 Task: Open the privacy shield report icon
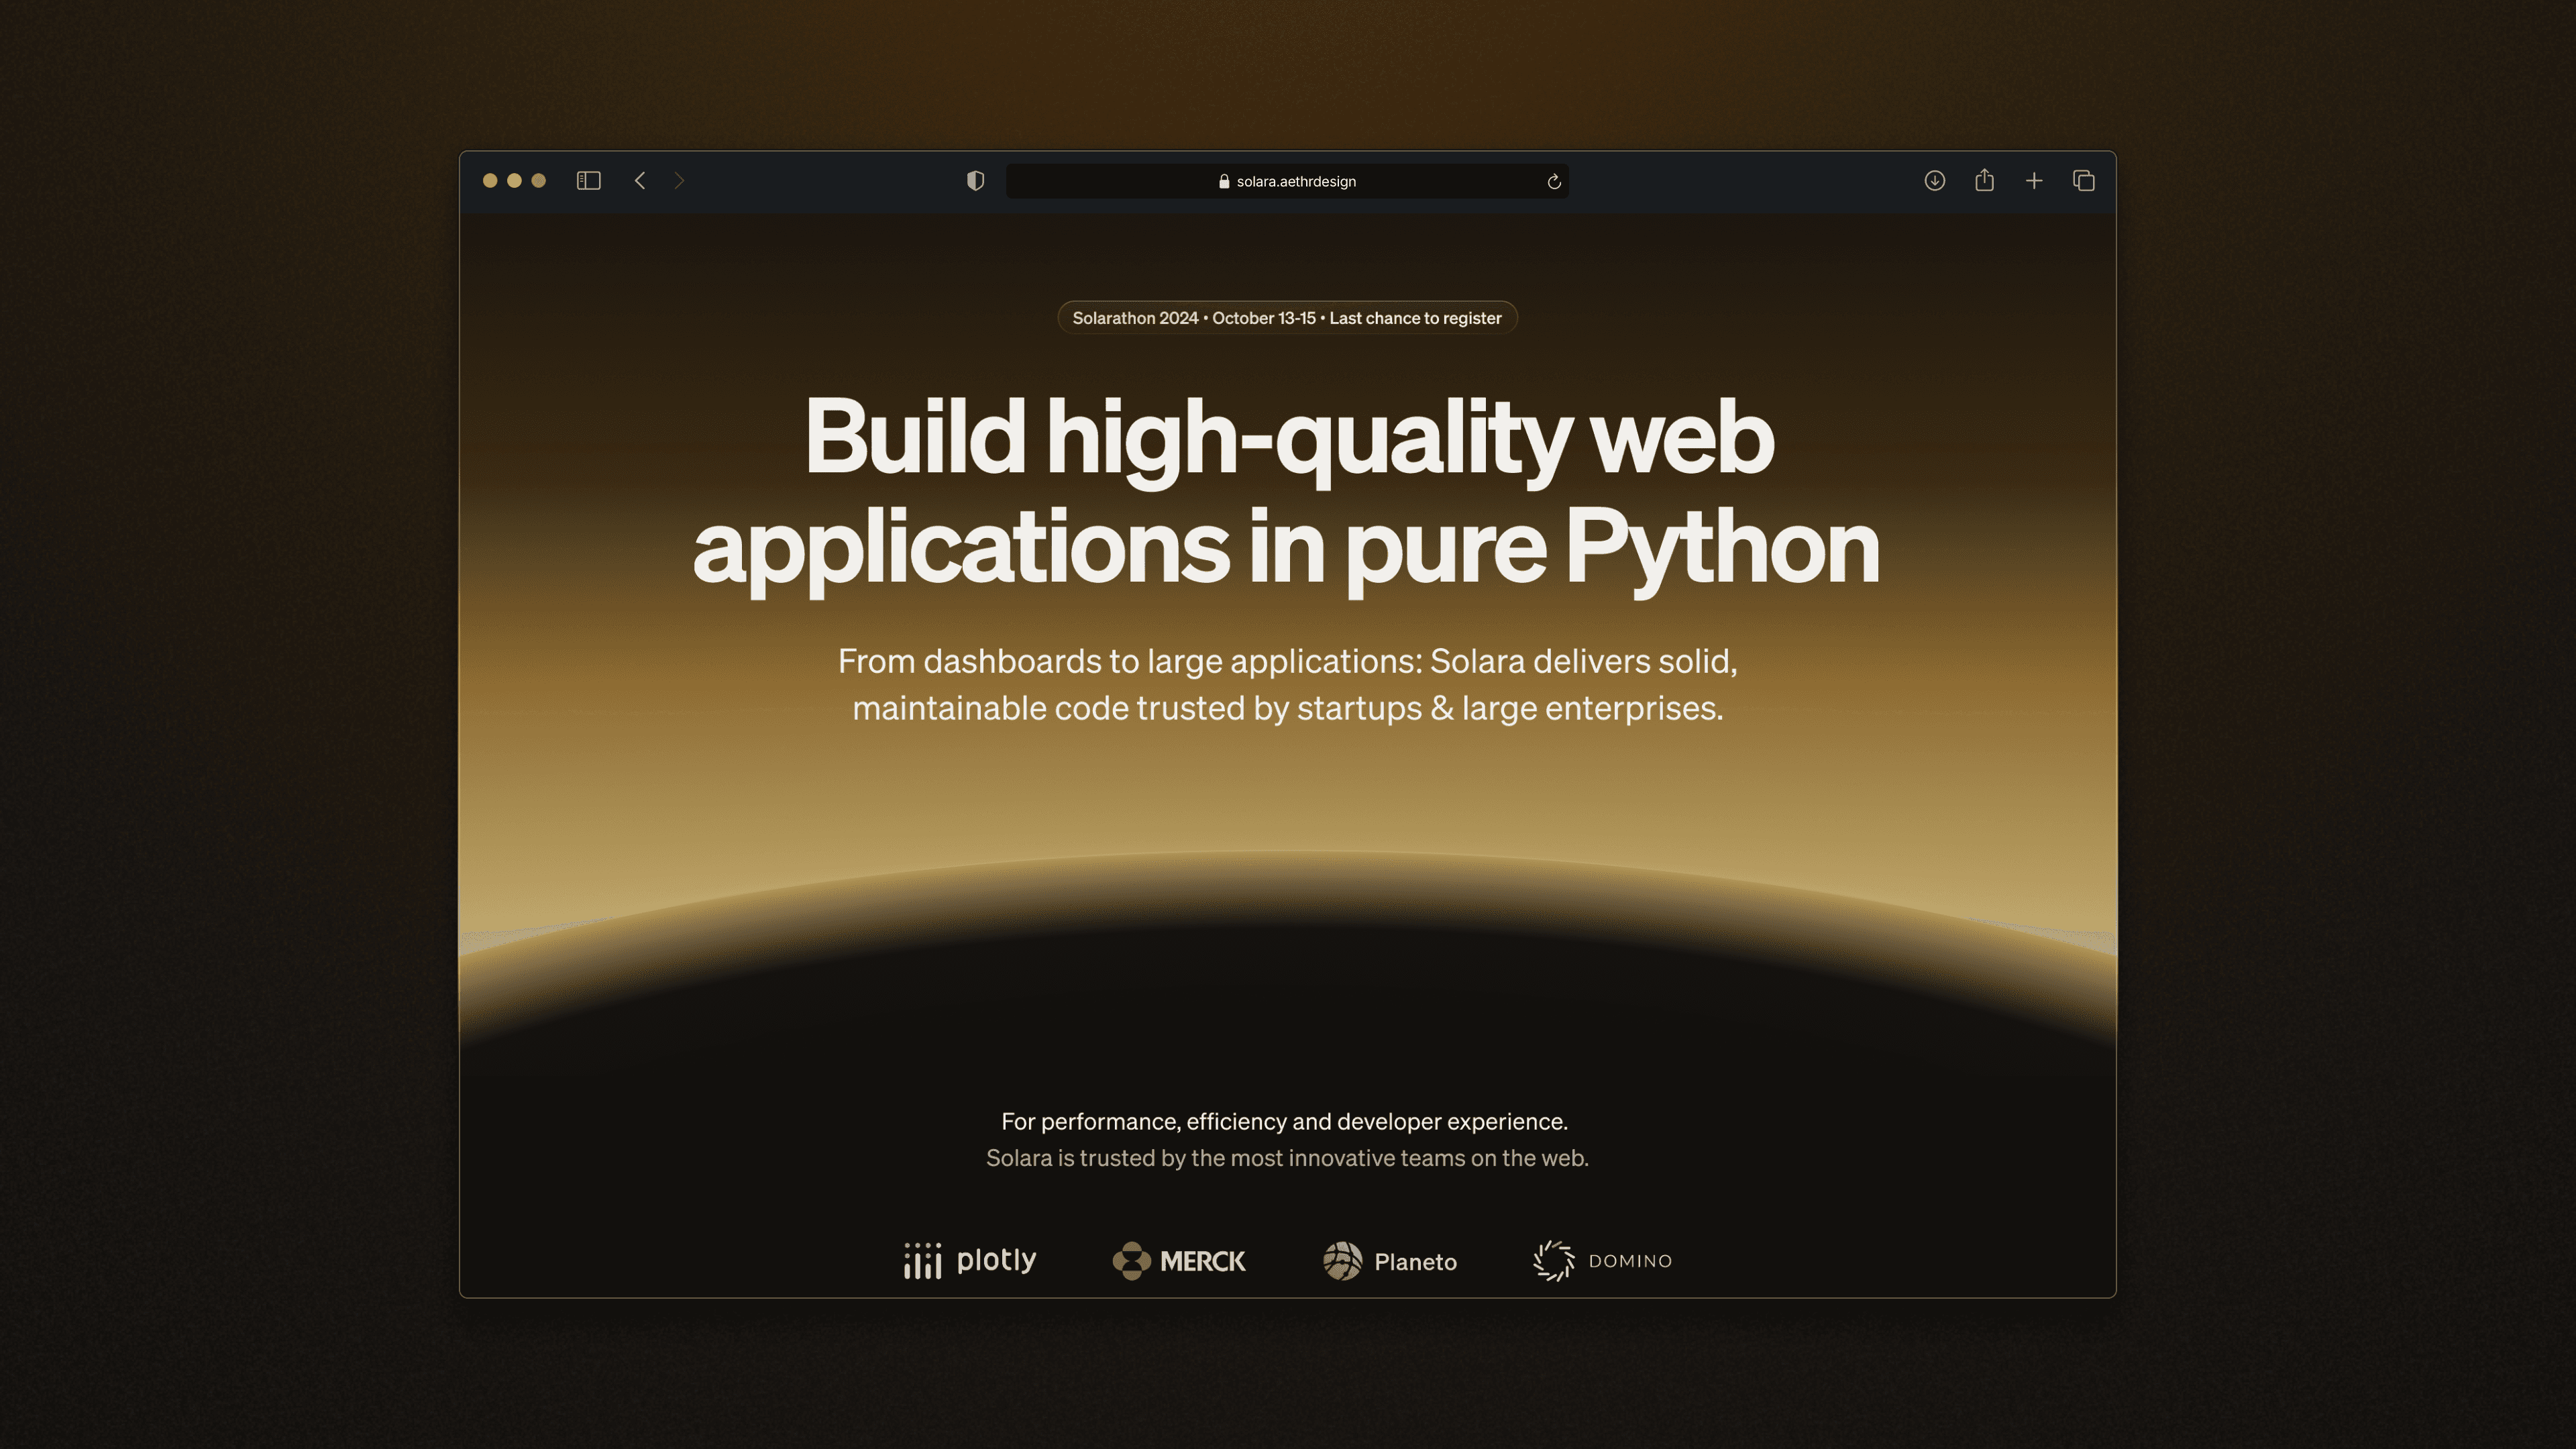point(975,181)
